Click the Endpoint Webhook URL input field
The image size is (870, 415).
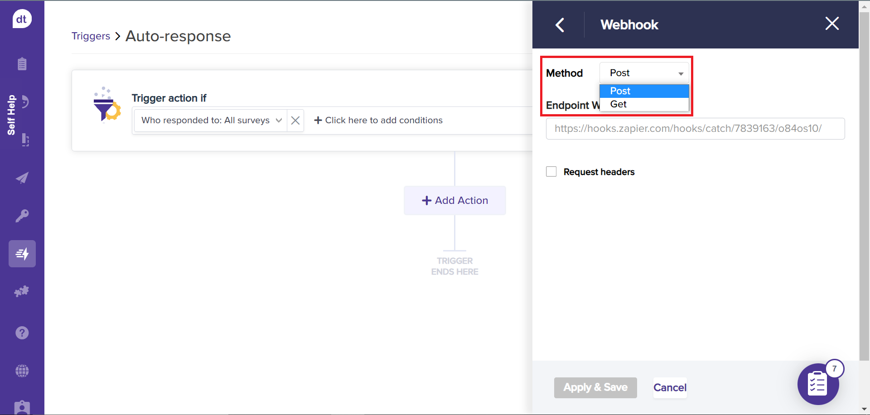pyautogui.click(x=695, y=129)
